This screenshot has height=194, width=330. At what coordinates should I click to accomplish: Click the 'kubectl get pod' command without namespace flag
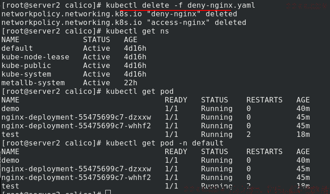pyautogui.click(x=139, y=92)
